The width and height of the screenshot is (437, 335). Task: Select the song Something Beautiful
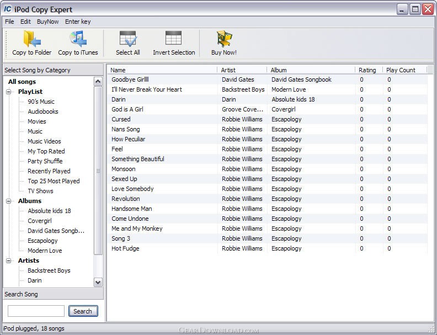click(x=138, y=159)
